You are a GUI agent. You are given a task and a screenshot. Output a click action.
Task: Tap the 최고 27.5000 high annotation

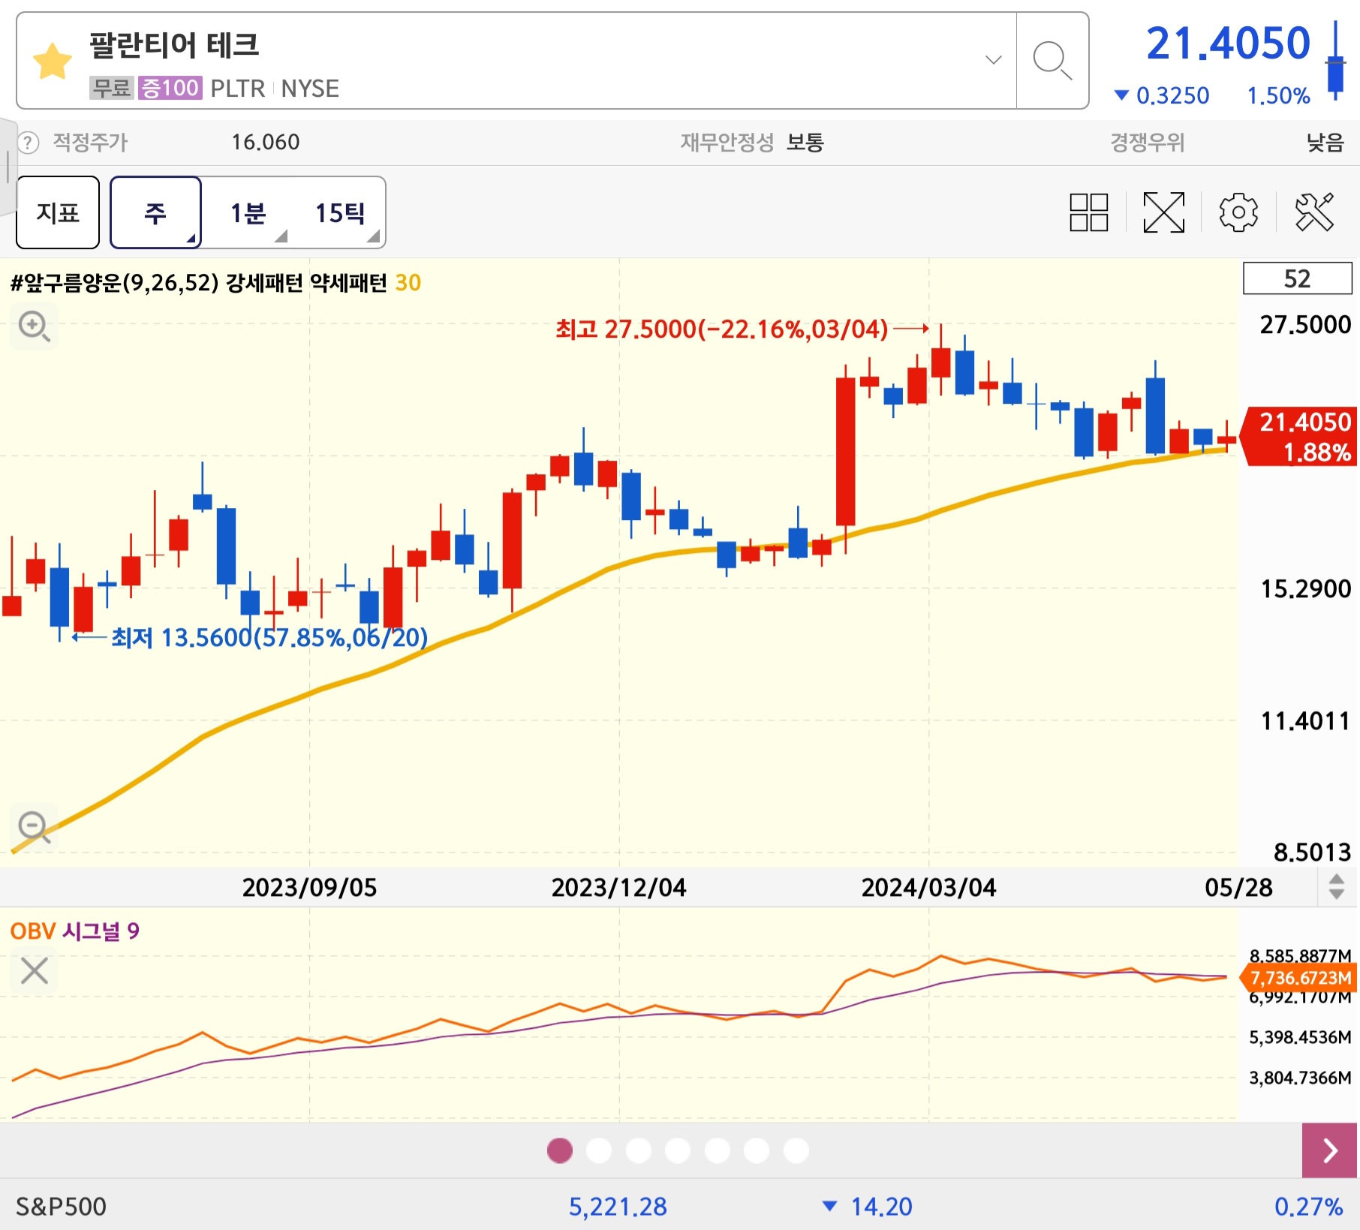[x=721, y=329]
